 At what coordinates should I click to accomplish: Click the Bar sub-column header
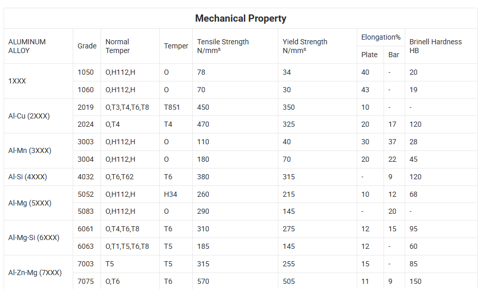coord(393,55)
